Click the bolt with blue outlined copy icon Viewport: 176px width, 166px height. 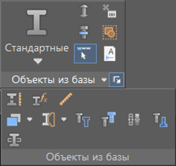coord(83,120)
